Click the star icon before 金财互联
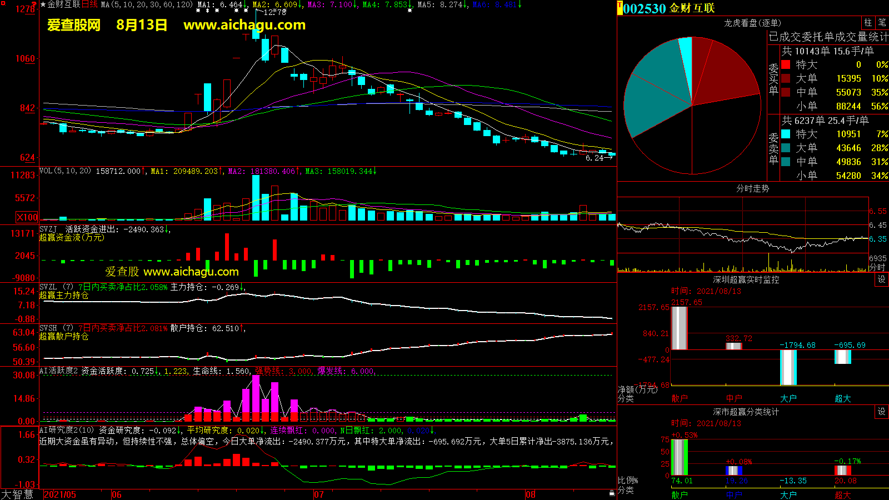This screenshot has width=889, height=500. 43,4
